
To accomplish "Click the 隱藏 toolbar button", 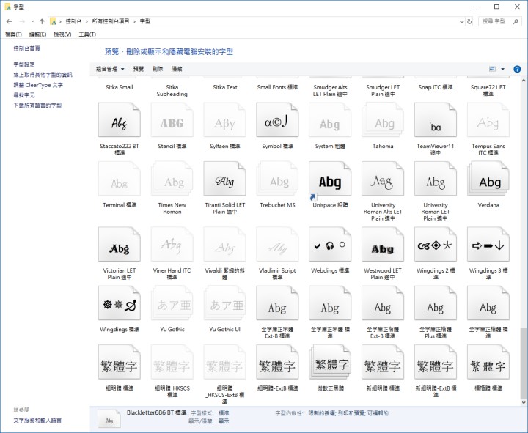I will [177, 69].
